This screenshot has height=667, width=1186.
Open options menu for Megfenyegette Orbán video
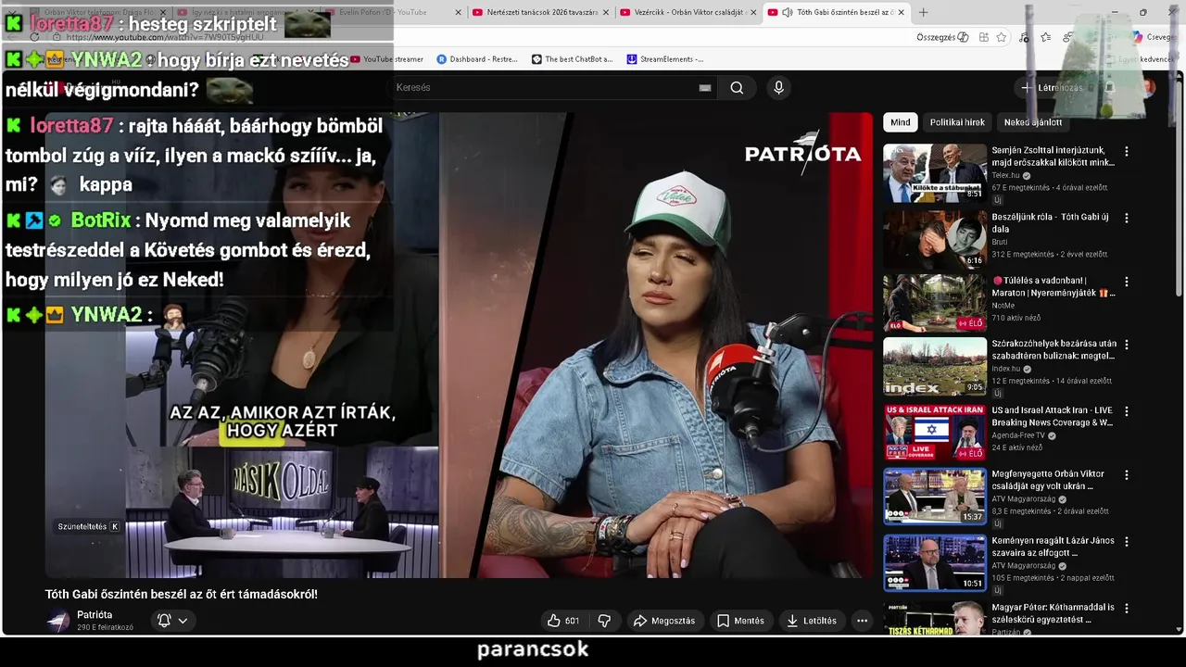[x=1127, y=474]
